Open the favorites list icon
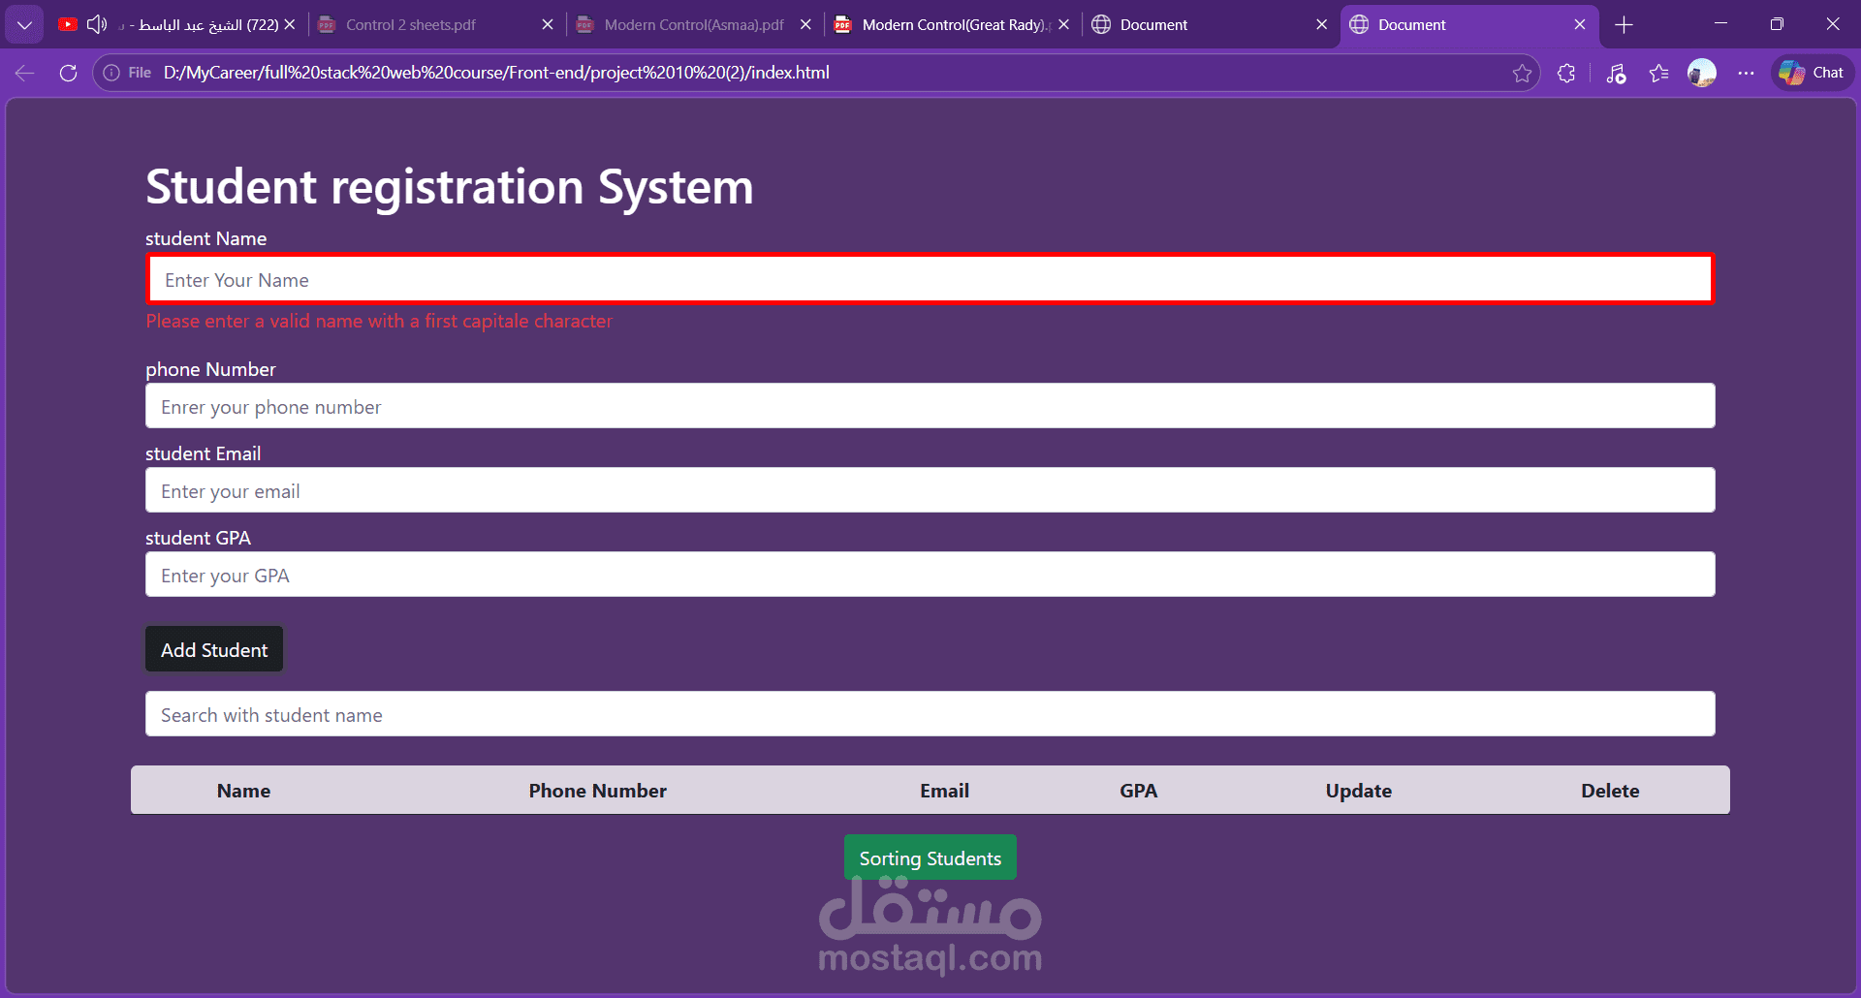 1658,73
